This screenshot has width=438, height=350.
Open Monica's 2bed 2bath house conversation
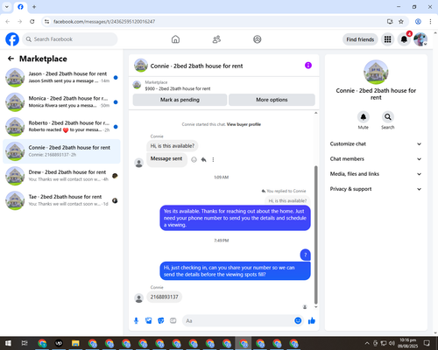click(x=61, y=102)
